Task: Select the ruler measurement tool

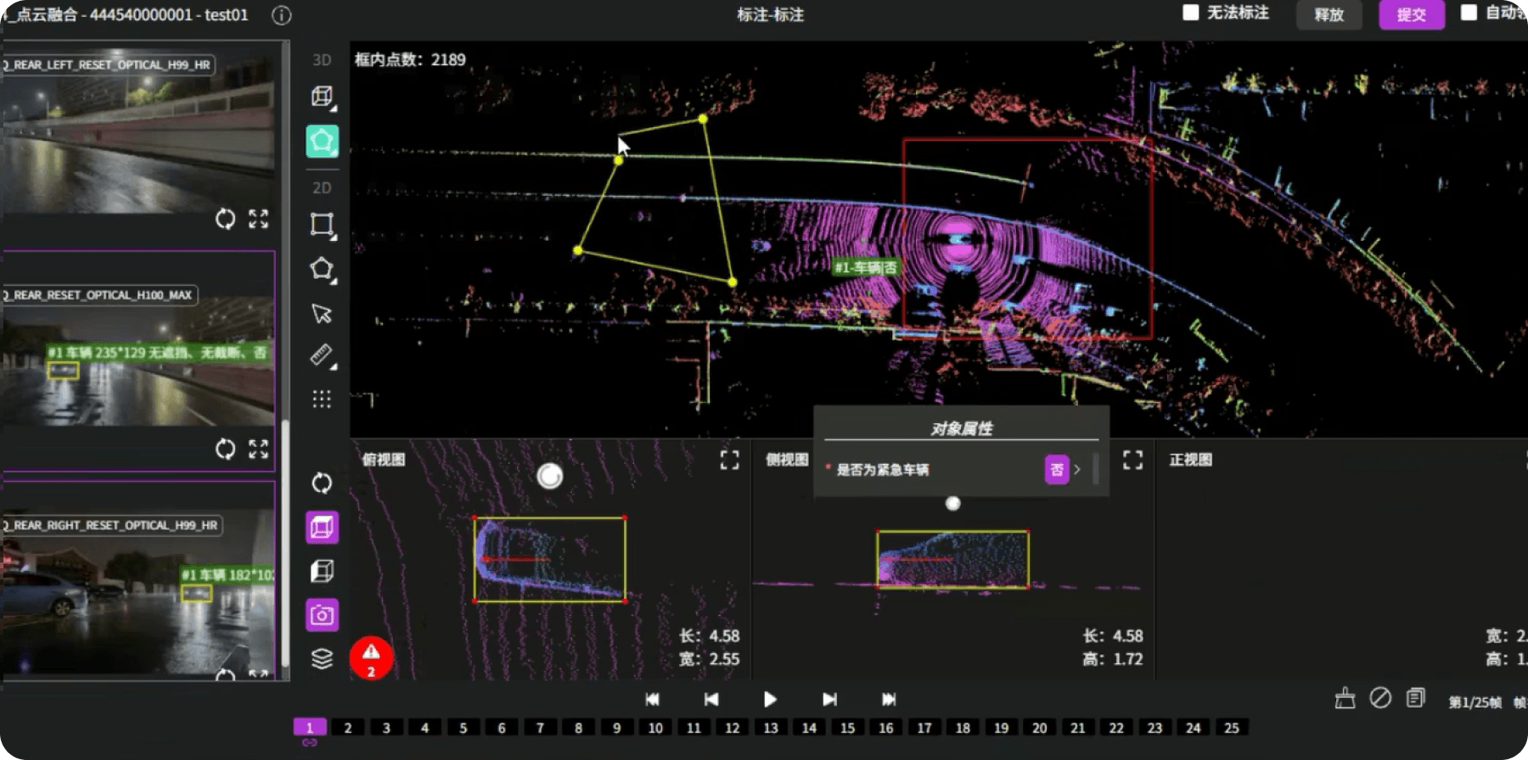Action: (322, 355)
